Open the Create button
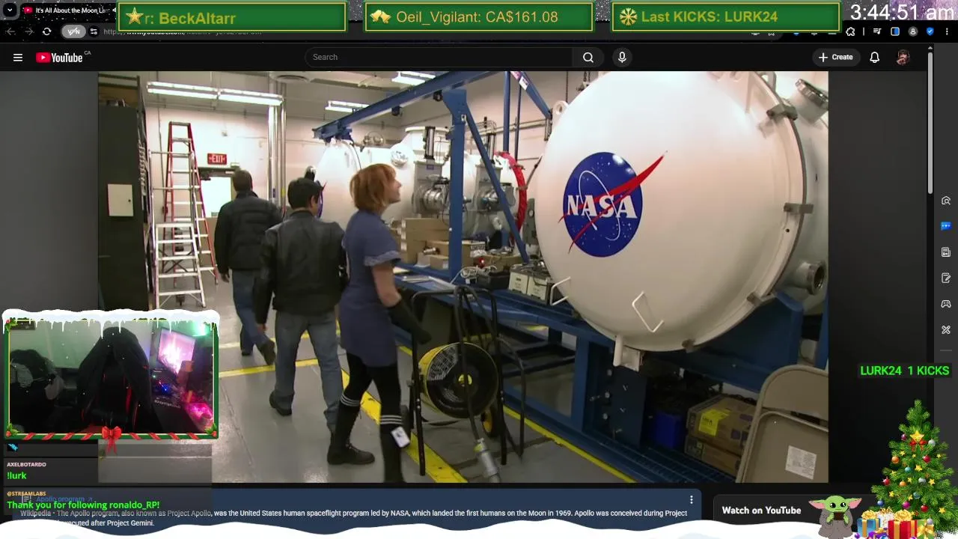The image size is (958, 539). (835, 57)
